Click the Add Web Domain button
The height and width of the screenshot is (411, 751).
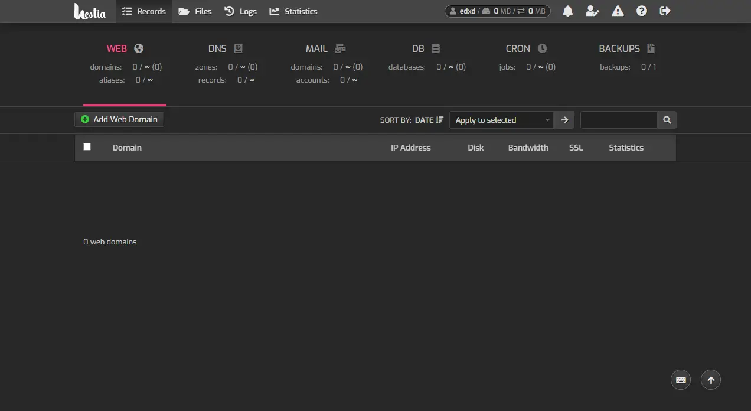119,119
